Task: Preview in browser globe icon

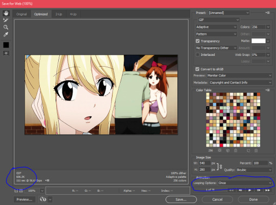Action: coord(43,199)
